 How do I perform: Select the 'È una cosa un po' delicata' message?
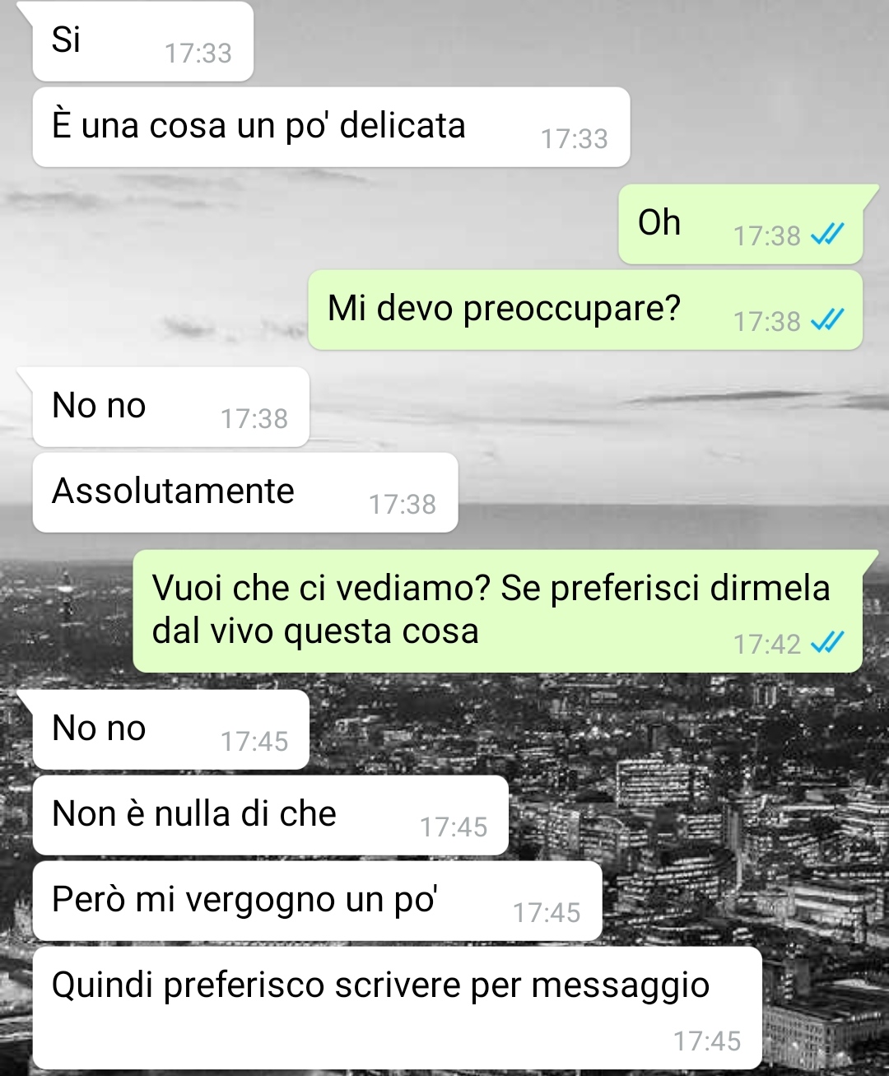point(331,127)
